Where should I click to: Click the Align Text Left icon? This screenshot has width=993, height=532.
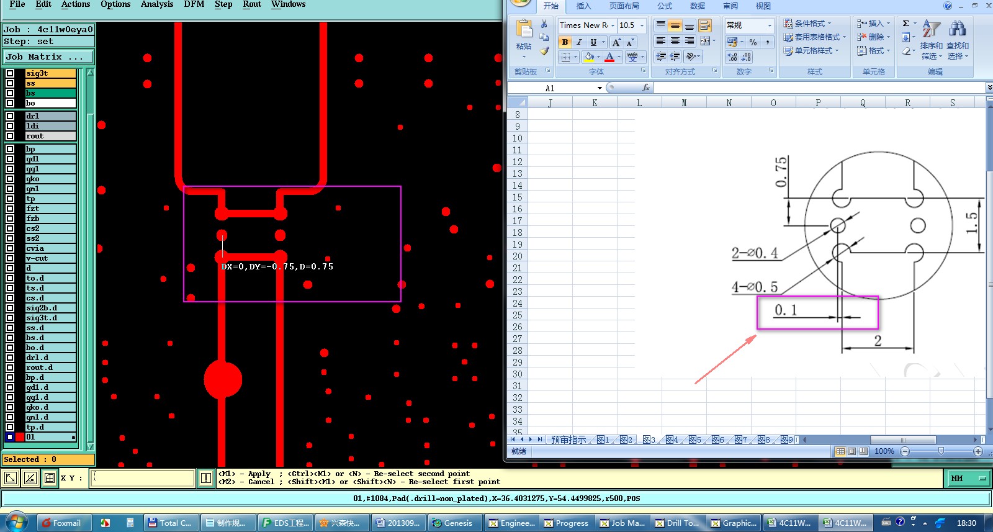pyautogui.click(x=661, y=41)
